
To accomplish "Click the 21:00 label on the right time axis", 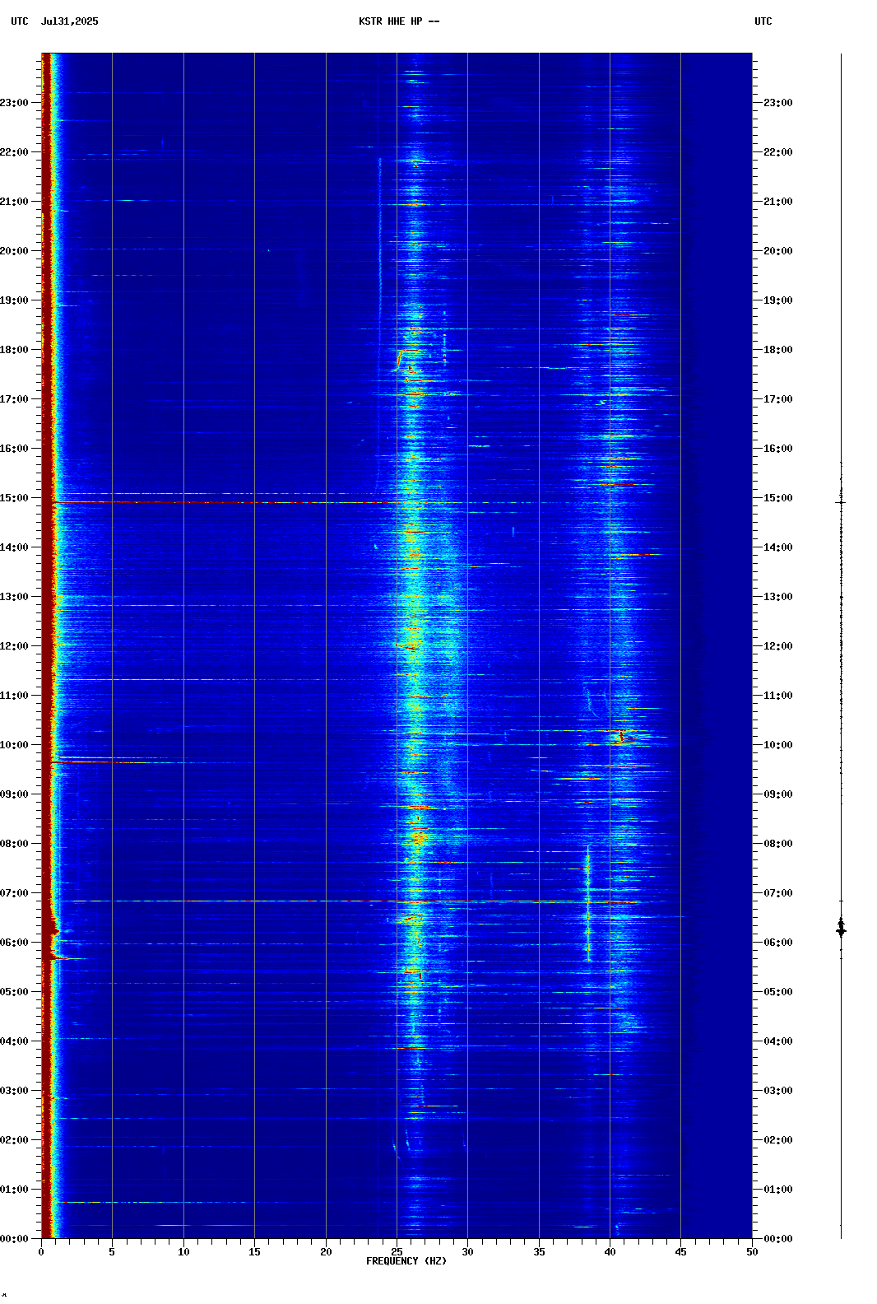I will click(778, 202).
